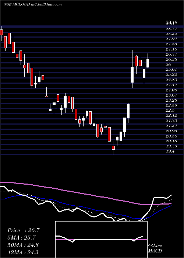Click the <<Live MACD label
The image size is (184, 258).
(155, 248)
